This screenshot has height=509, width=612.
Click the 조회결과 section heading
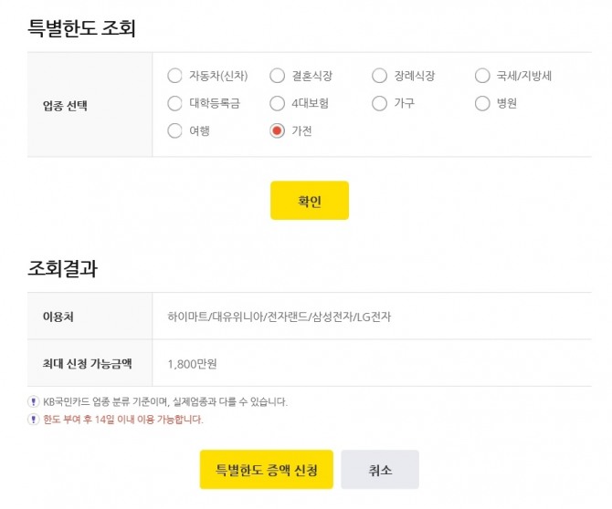point(63,268)
